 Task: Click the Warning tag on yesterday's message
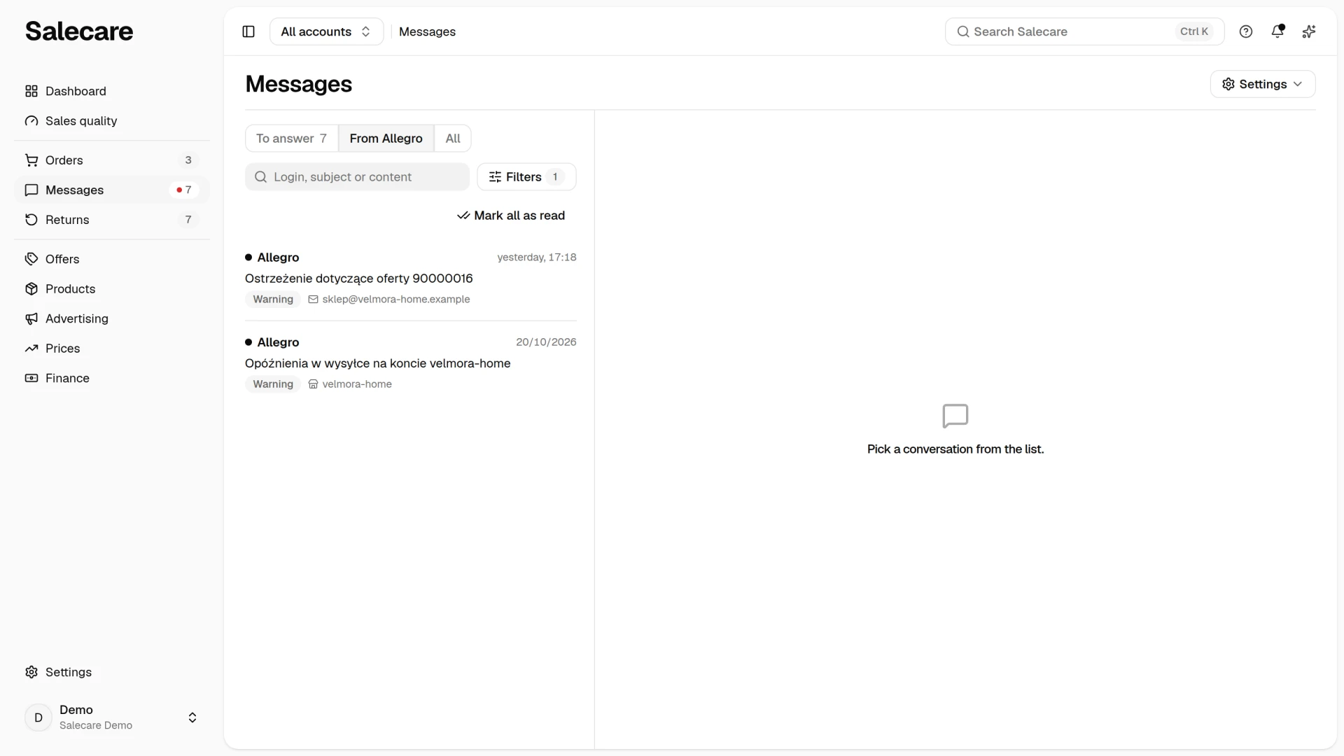click(273, 300)
